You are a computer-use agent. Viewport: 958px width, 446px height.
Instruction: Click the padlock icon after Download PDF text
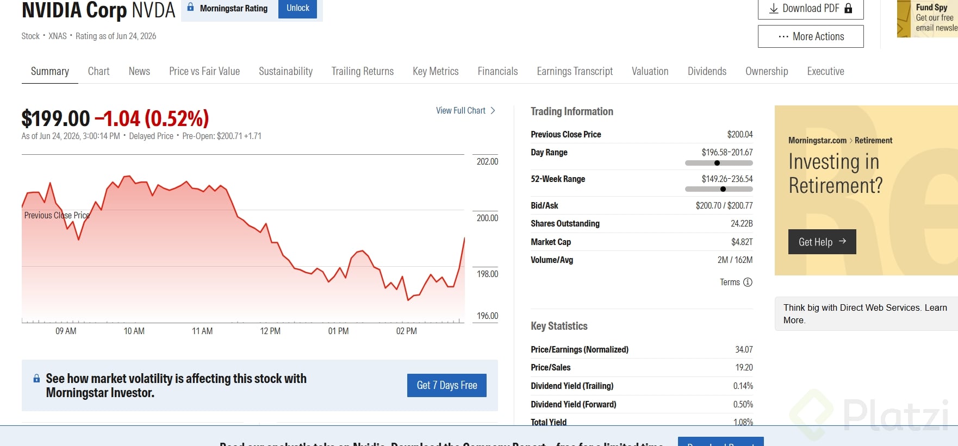click(848, 8)
